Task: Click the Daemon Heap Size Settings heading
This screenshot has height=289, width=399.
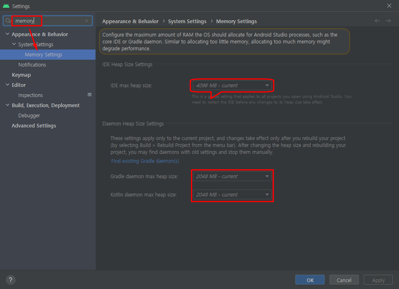Action: click(133, 123)
